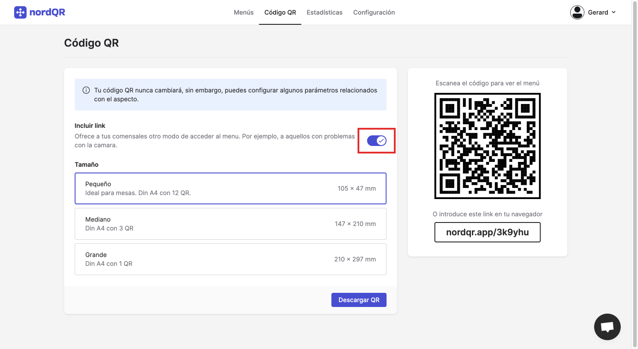Click 'O introduce este link en tu navegador' text

tap(487, 214)
